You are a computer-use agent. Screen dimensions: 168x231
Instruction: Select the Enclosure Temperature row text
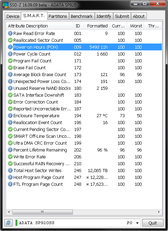click(x=36, y=116)
